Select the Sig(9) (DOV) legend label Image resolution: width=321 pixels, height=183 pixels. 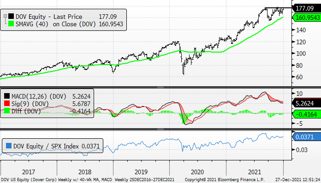coord(30,104)
